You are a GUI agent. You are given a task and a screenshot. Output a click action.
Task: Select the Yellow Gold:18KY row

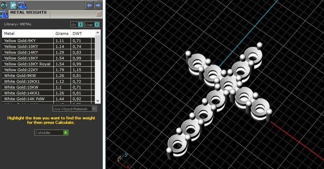tap(48, 58)
